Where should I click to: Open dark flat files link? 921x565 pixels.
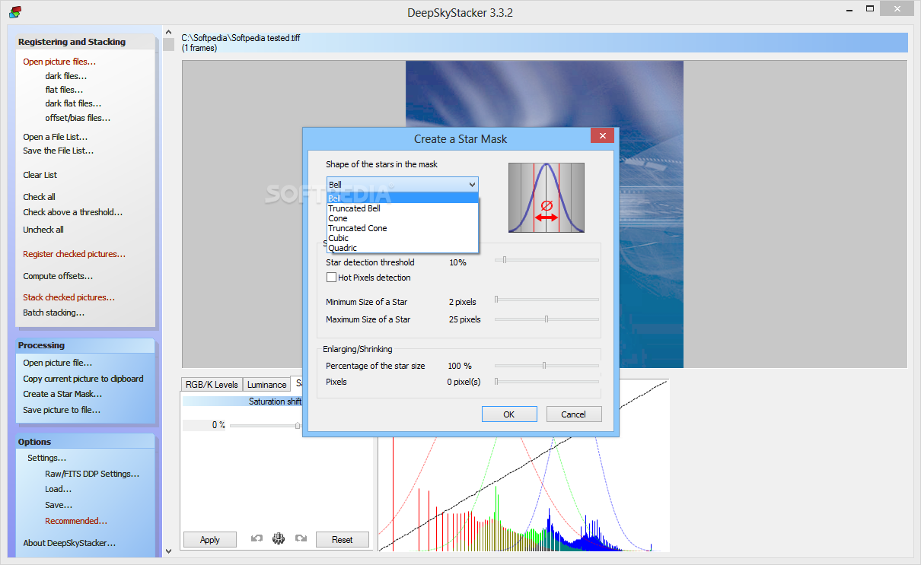click(73, 103)
